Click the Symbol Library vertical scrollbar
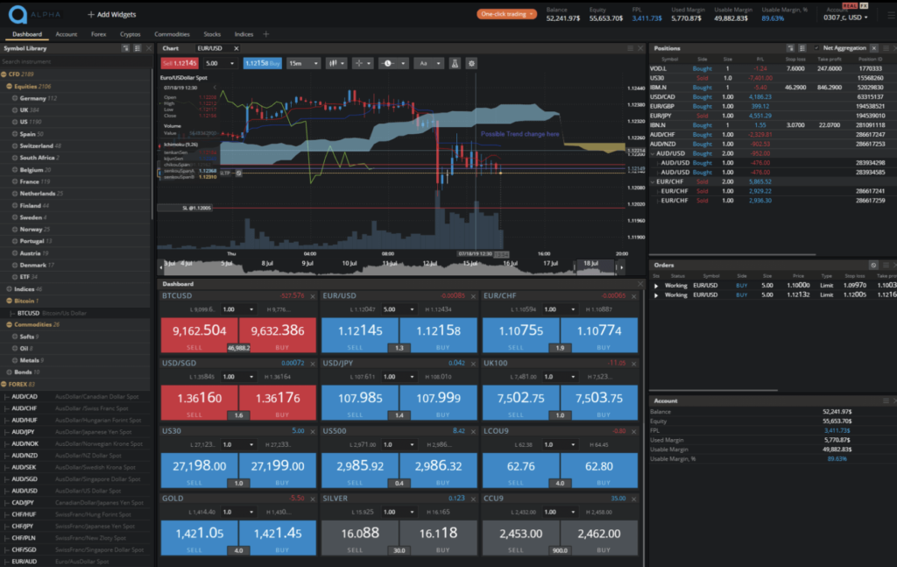Image resolution: width=897 pixels, height=567 pixels. tap(152, 145)
